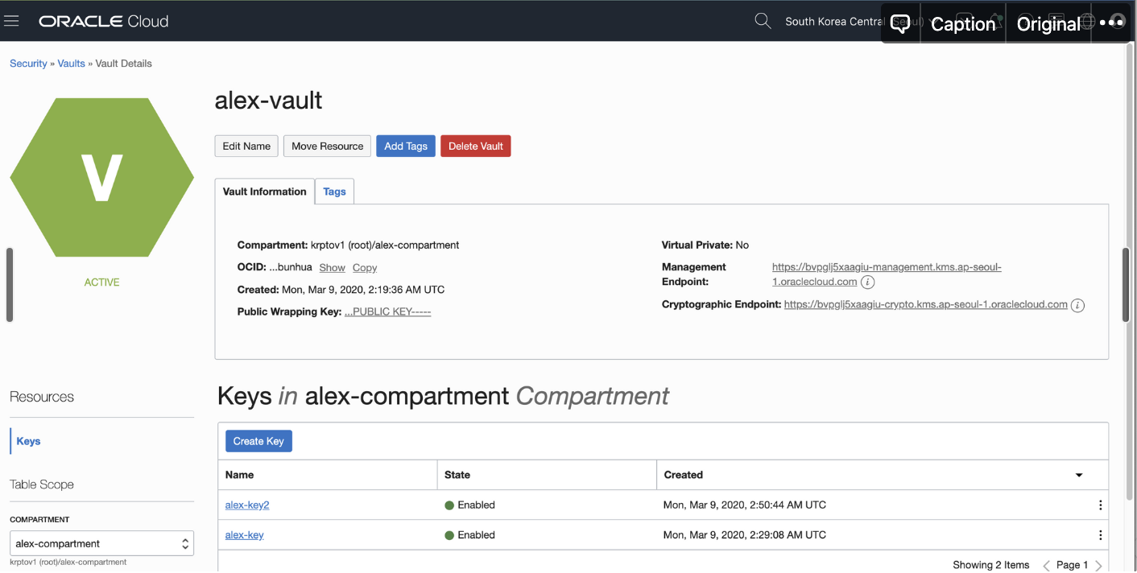Open the three-dot overlay menu
Image resolution: width=1137 pixels, height=573 pixels.
1112,23
